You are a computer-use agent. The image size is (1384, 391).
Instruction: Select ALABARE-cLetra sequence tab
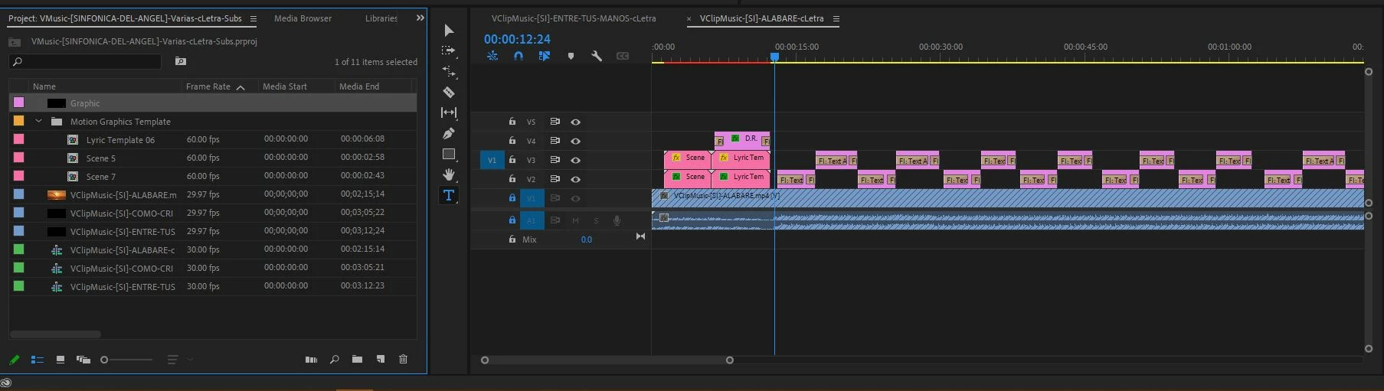click(762, 18)
